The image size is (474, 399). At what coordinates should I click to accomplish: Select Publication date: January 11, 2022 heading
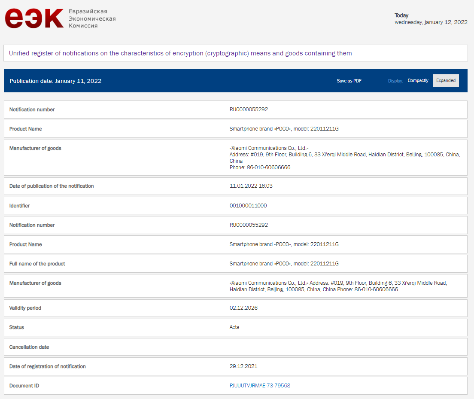click(x=55, y=81)
